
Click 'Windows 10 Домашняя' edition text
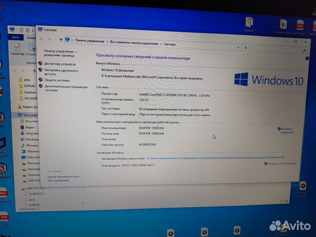click(117, 70)
